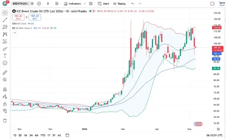Change the D timeframe interval
Viewport: 226px width, 139px height.
[x=48, y=4]
